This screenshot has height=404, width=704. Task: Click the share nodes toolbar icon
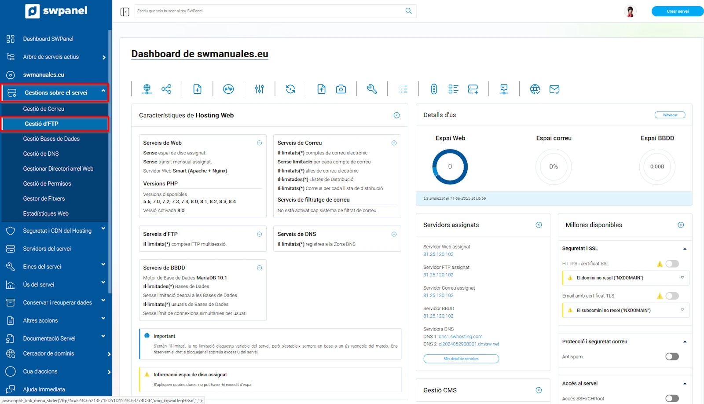166,89
